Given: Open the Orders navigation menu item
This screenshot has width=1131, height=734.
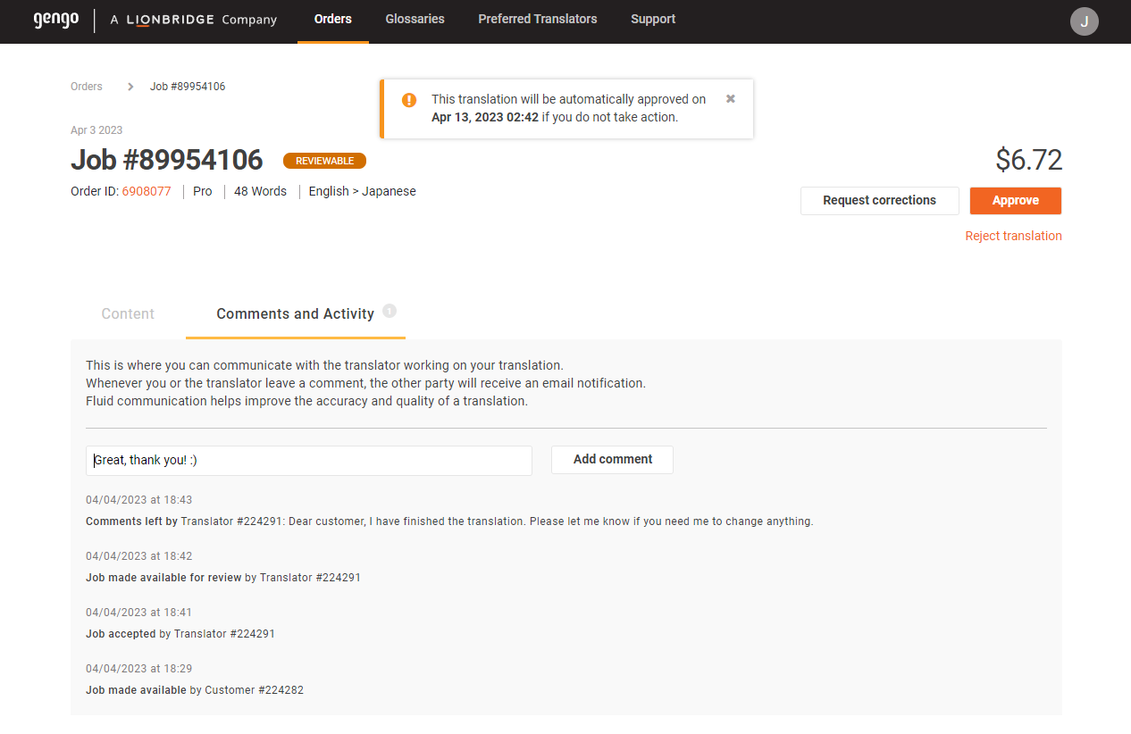Looking at the screenshot, I should [332, 18].
